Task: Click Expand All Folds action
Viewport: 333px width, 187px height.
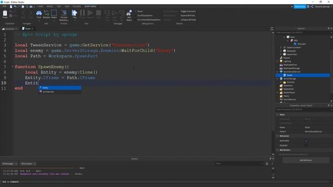Action: (188, 16)
